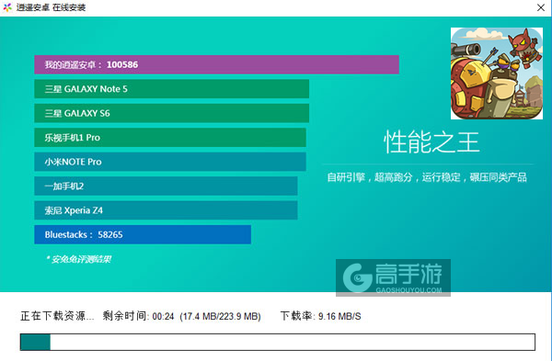Select the 索尼 Xperia Z4 bar
Screen dimensions: 552x361
pos(166,210)
